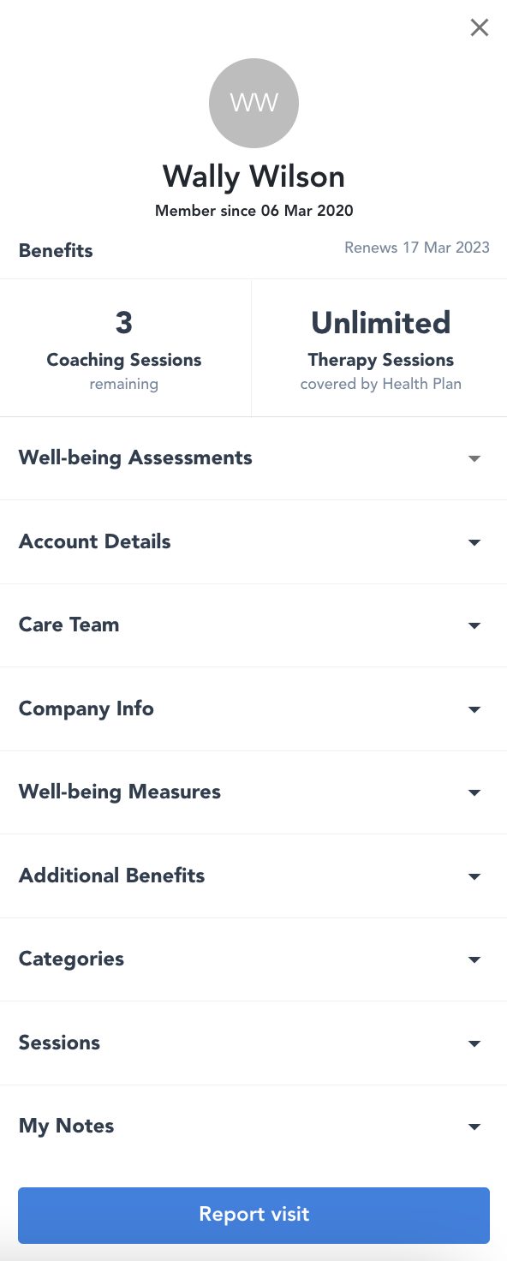This screenshot has width=507, height=1261.
Task: Click the Coaching Sessions remaining count
Action: pyautogui.click(x=124, y=324)
